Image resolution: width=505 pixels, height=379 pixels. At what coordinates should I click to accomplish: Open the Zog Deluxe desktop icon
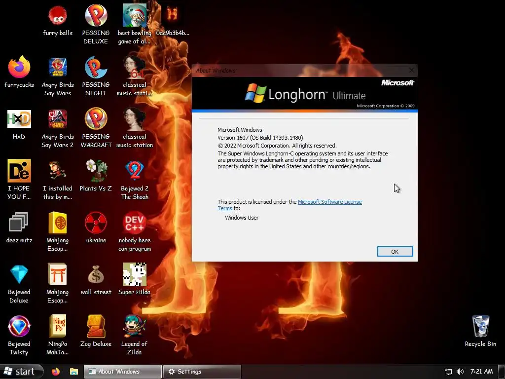tap(96, 331)
